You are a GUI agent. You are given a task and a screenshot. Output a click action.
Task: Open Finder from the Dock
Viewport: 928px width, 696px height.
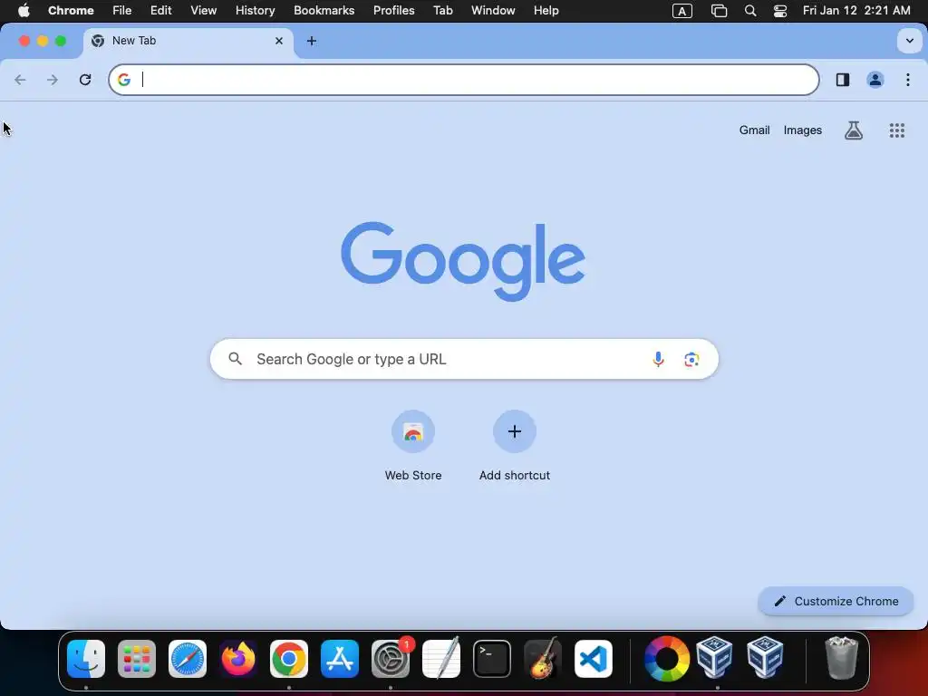pyautogui.click(x=86, y=659)
